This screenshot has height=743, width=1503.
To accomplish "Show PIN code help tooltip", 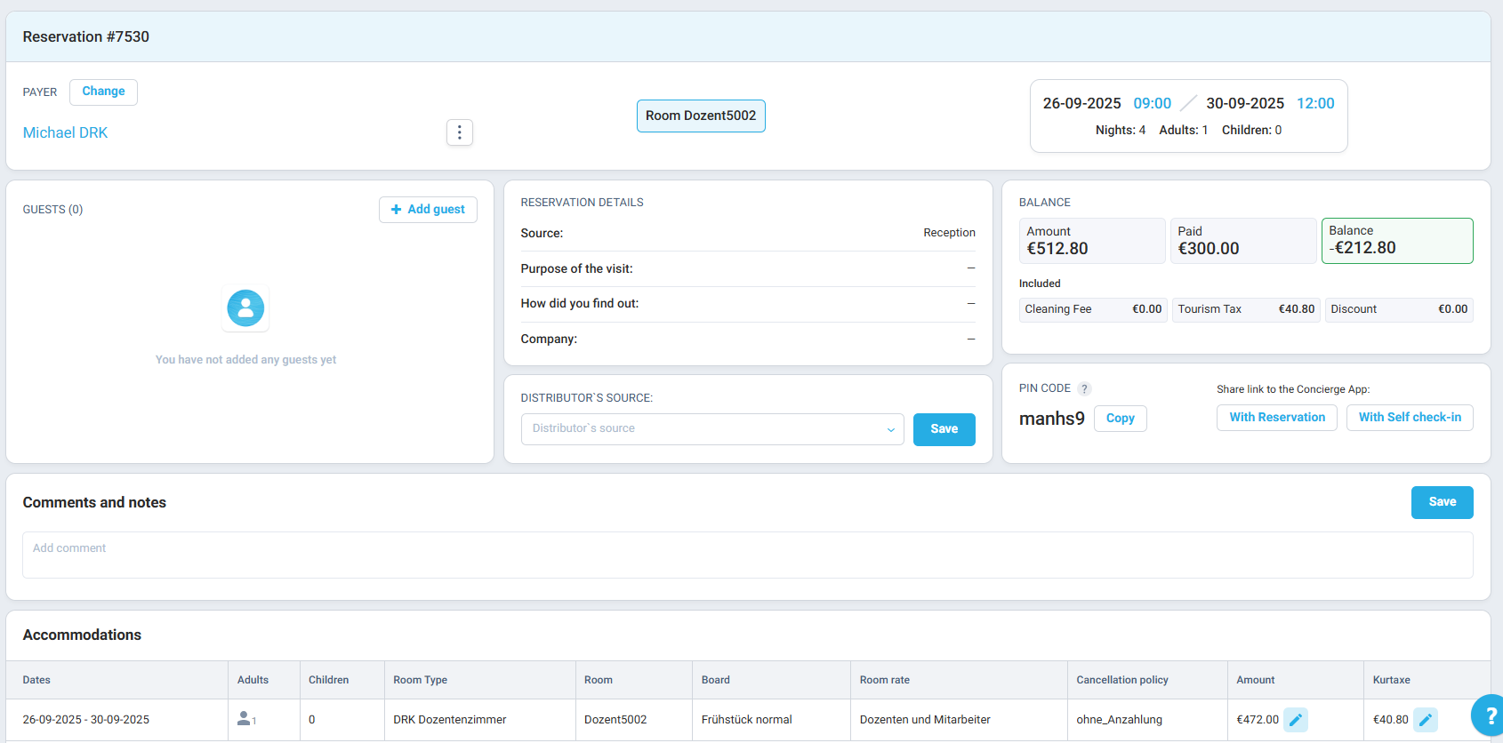I will (x=1084, y=389).
